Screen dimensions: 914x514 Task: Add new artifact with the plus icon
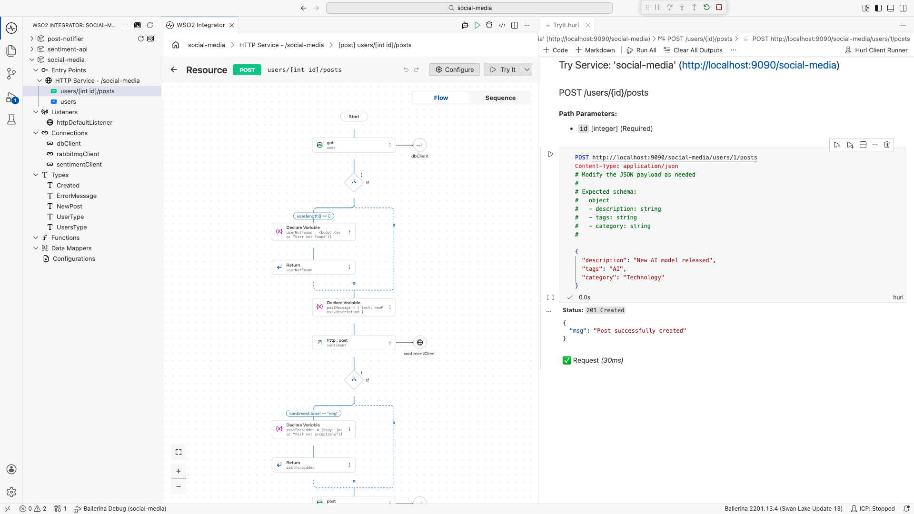pos(125,25)
